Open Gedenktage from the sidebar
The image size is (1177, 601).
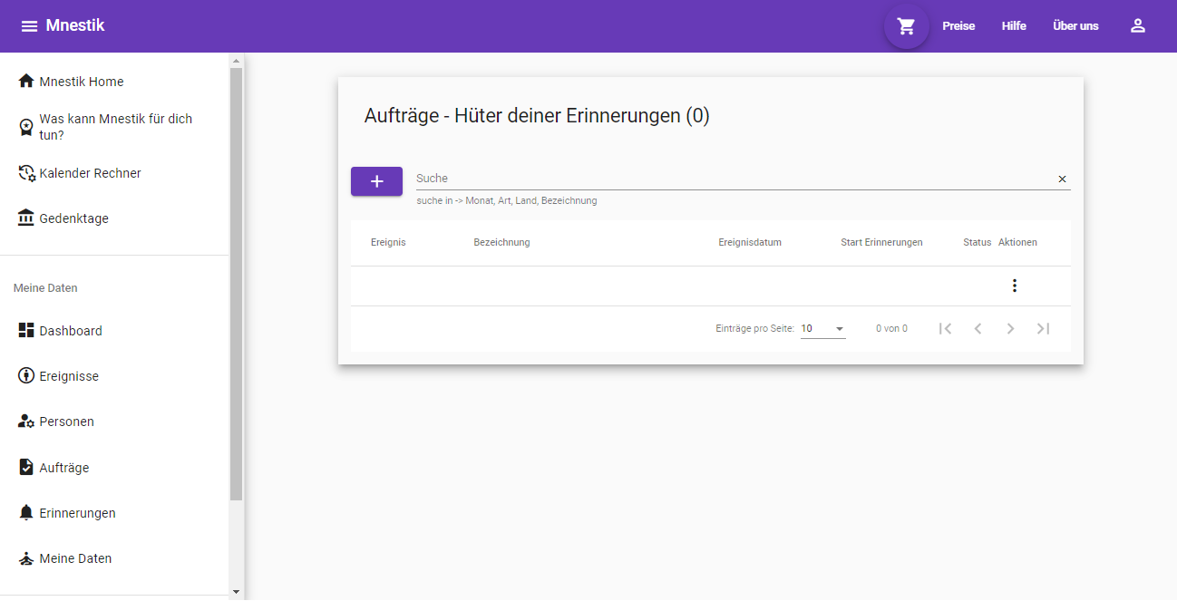(x=73, y=218)
